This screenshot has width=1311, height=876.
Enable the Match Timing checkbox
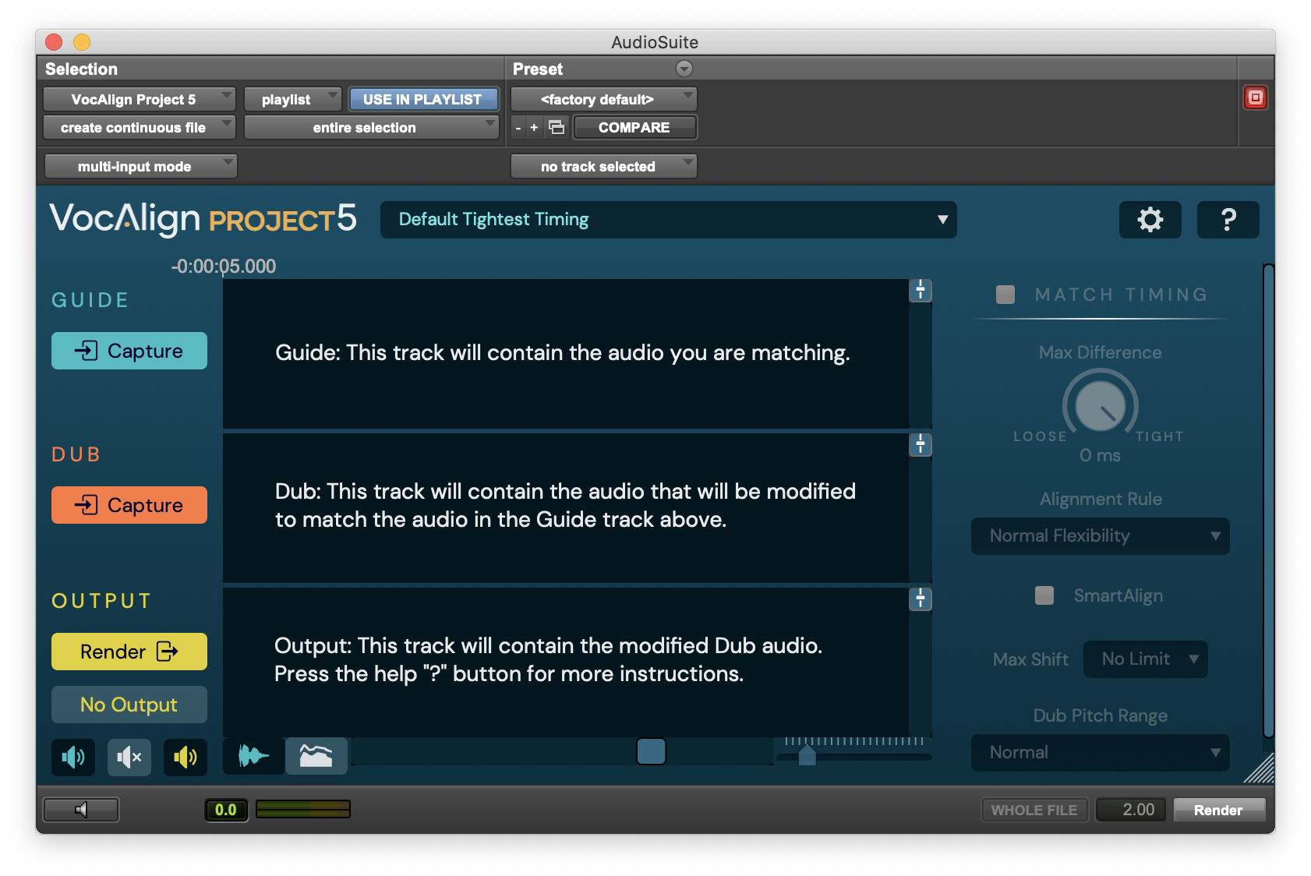[1005, 295]
